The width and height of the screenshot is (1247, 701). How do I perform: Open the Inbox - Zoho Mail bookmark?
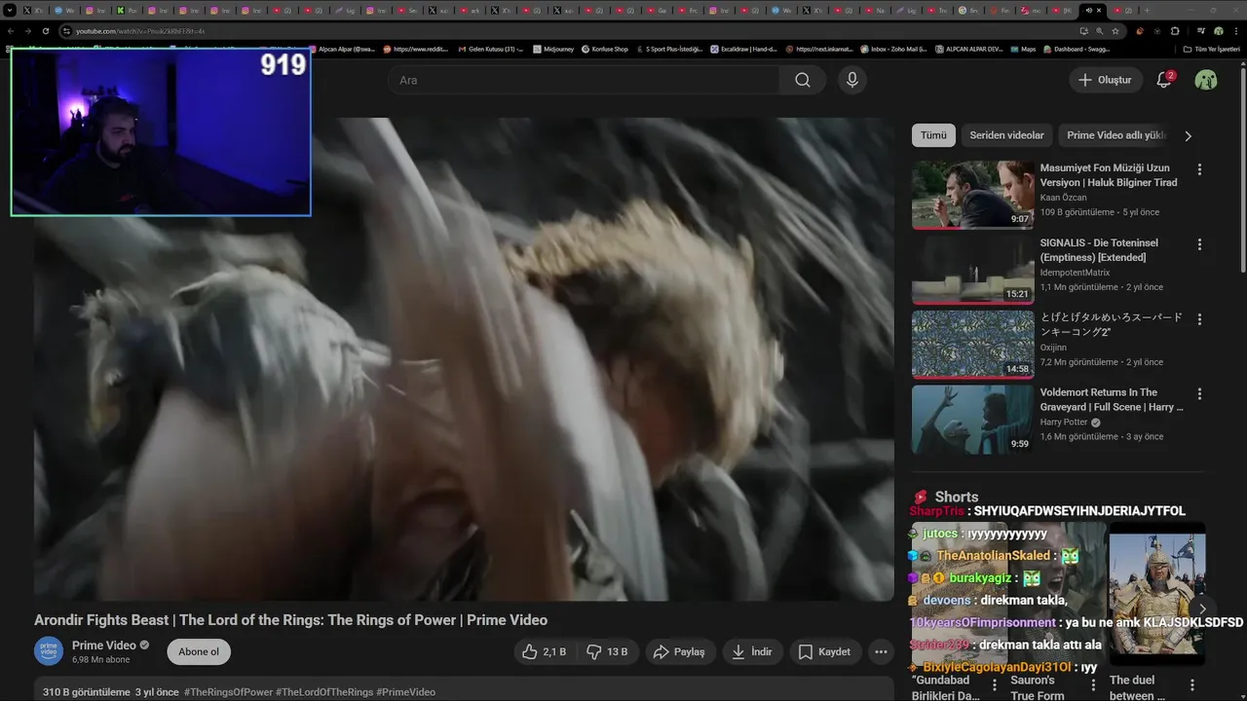895,49
